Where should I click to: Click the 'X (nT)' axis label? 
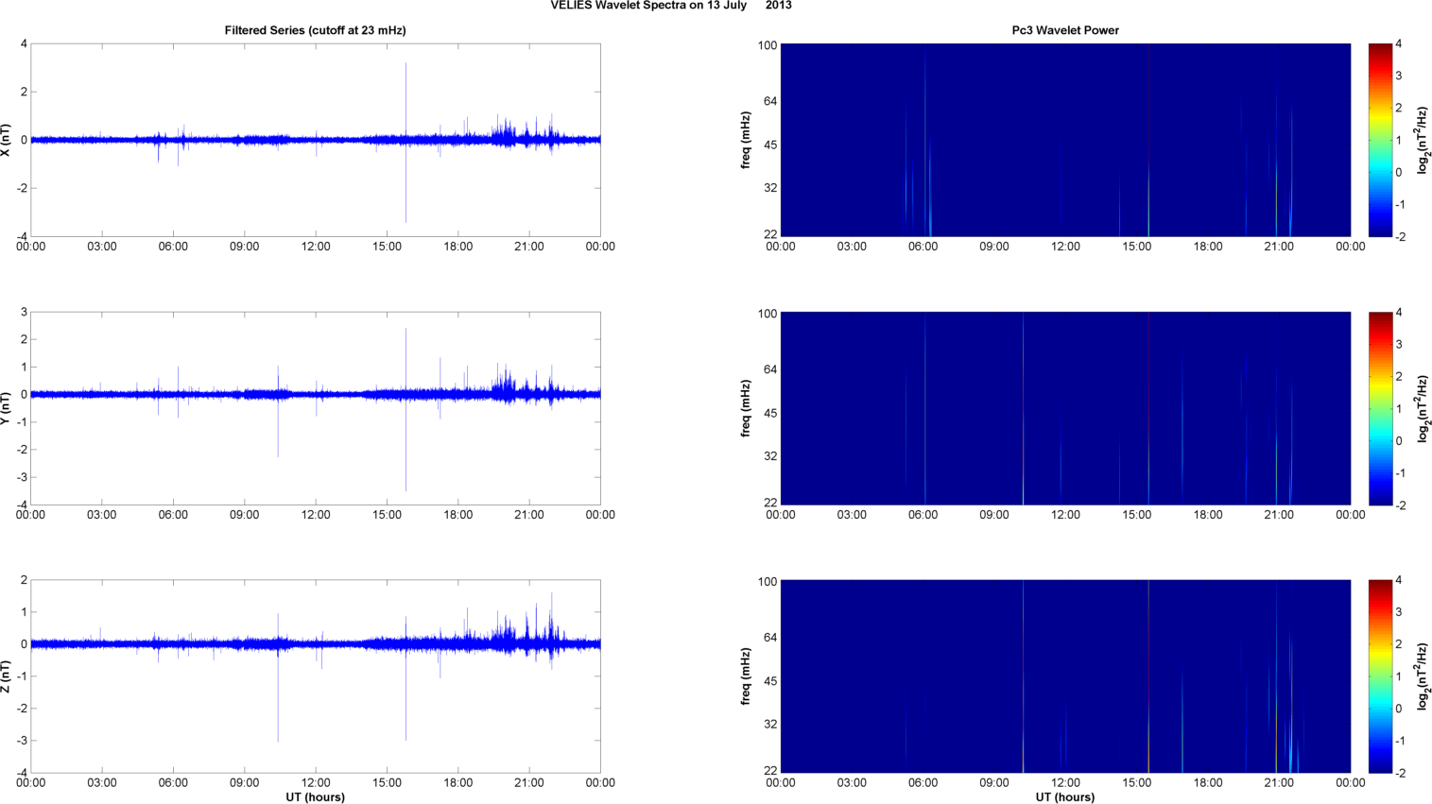point(8,140)
